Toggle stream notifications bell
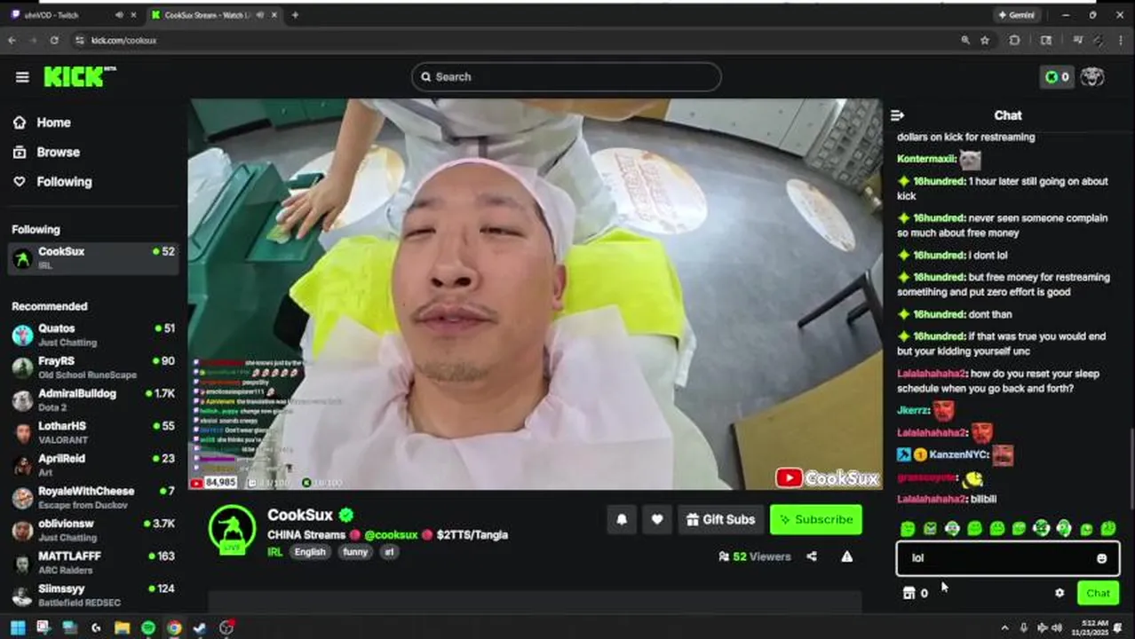This screenshot has height=639, width=1135. [622, 520]
